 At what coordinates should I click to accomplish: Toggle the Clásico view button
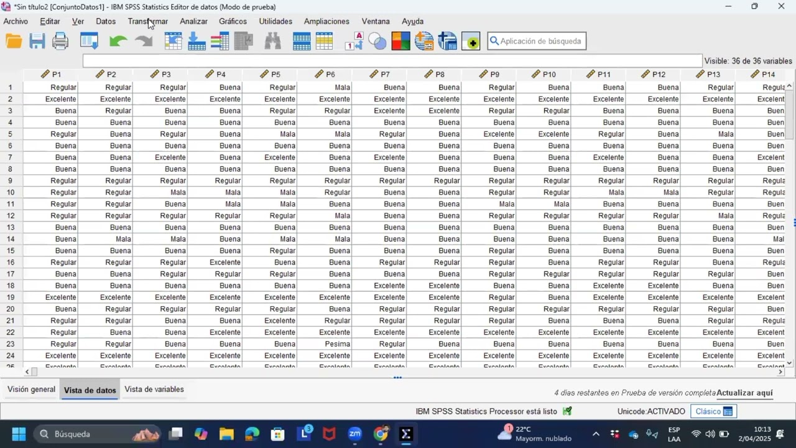714,411
